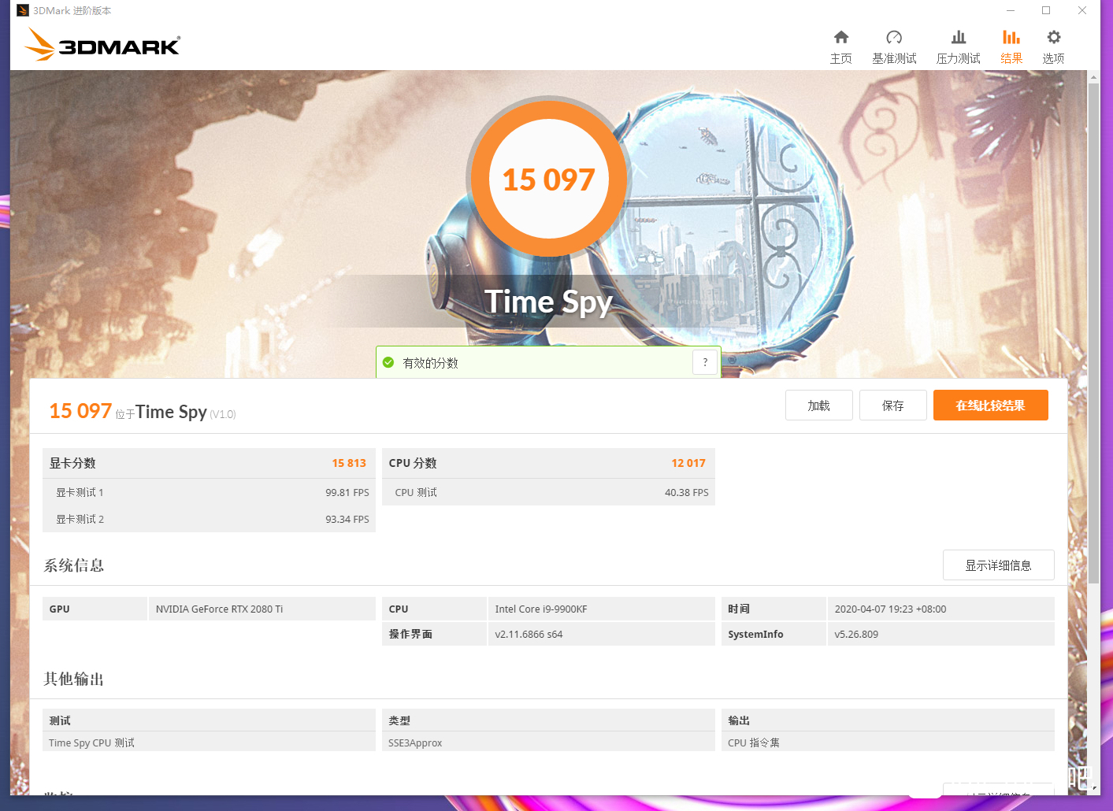Open the 选项 settings gear icon
The width and height of the screenshot is (1113, 811).
coord(1054,37)
